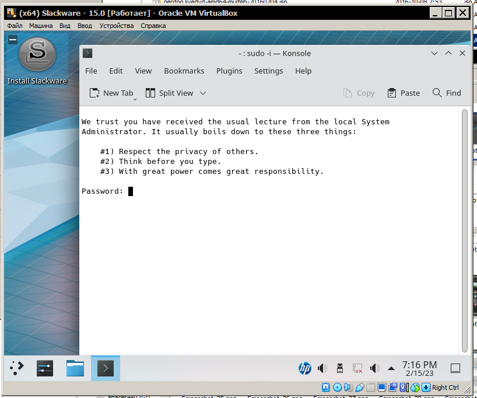Click the disconnected network tray icon
477x398 pixels.
pos(357,368)
